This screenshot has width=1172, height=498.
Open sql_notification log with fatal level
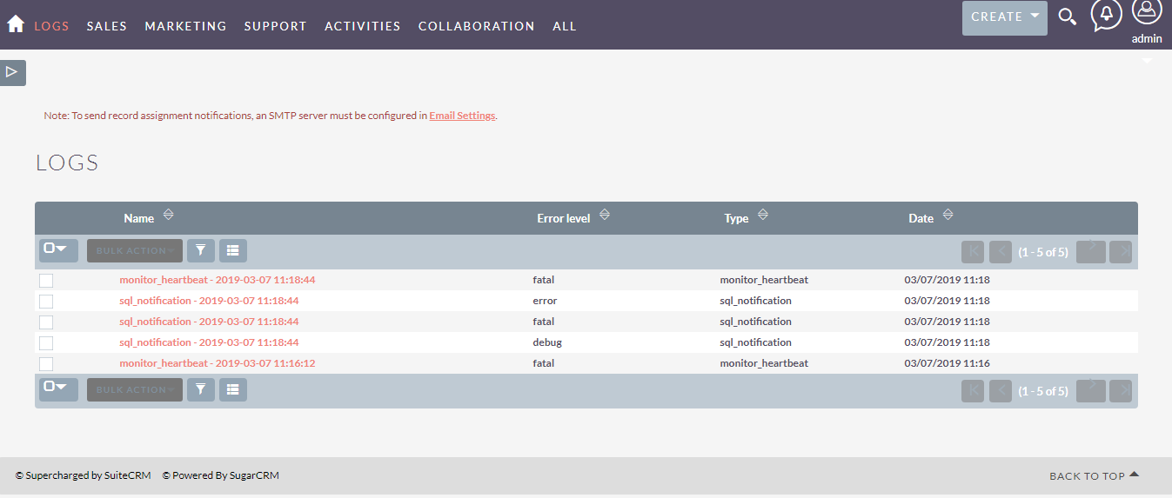(209, 322)
